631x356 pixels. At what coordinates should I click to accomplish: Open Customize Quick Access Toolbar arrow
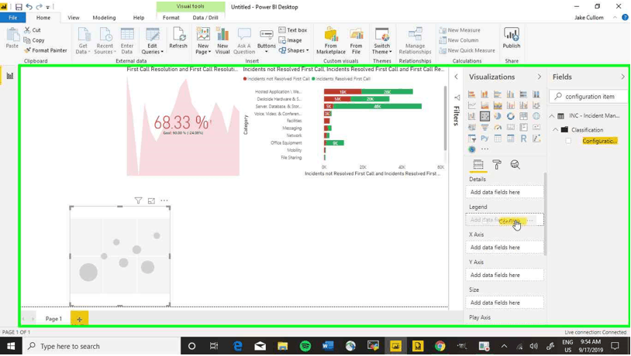(47, 7)
